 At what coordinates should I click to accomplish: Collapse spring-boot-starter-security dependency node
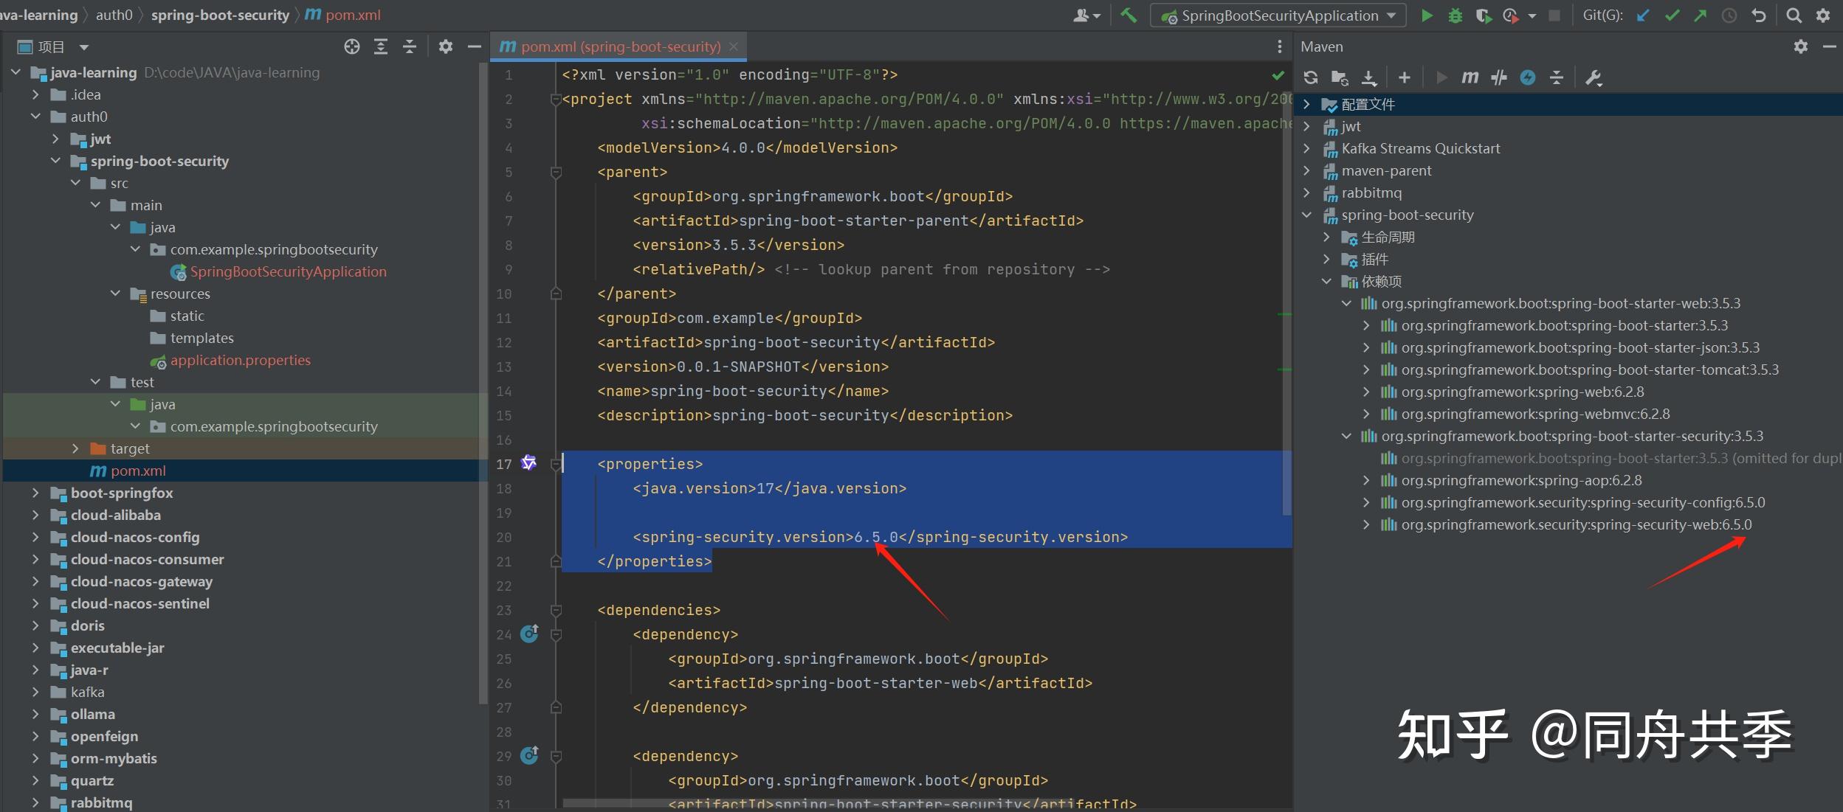coord(1346,436)
